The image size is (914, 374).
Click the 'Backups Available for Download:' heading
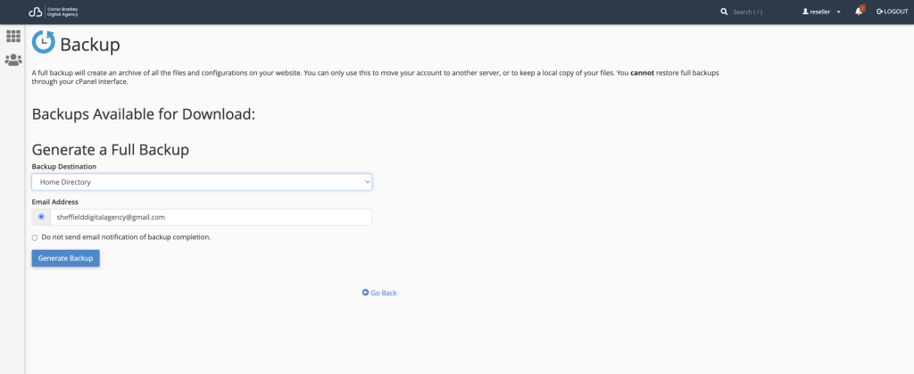pos(144,114)
